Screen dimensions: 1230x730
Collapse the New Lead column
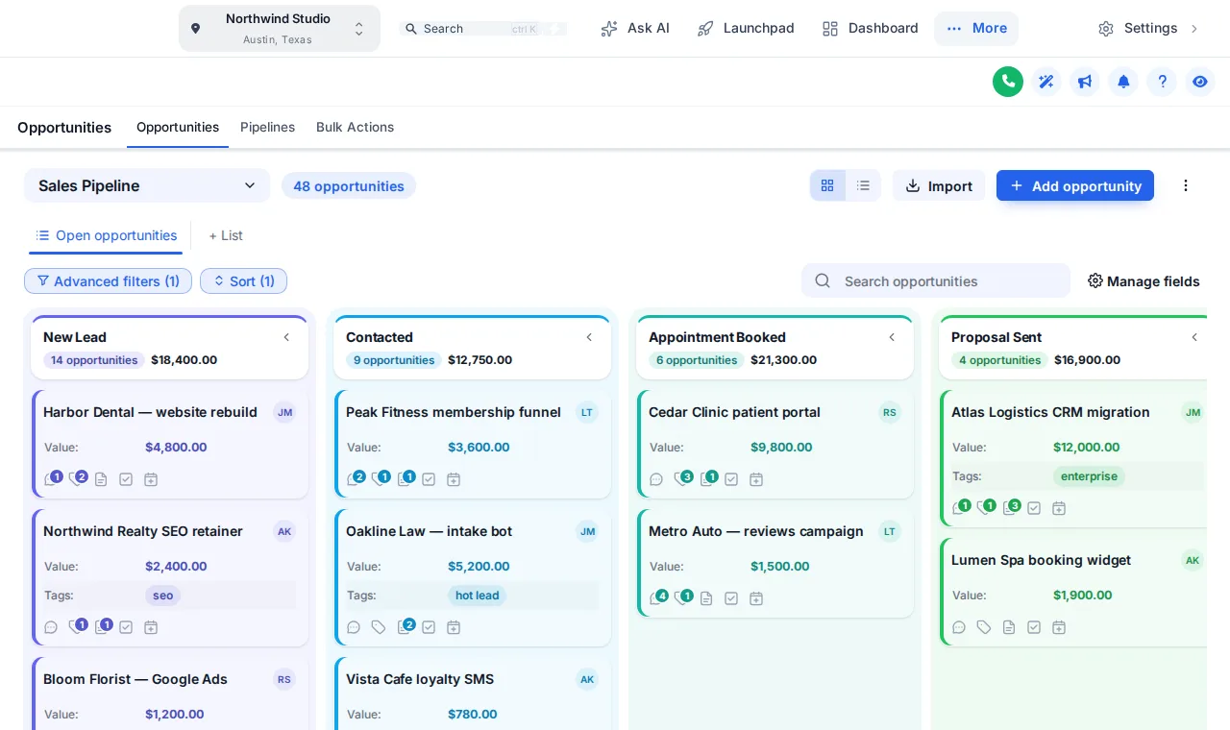[x=286, y=337]
